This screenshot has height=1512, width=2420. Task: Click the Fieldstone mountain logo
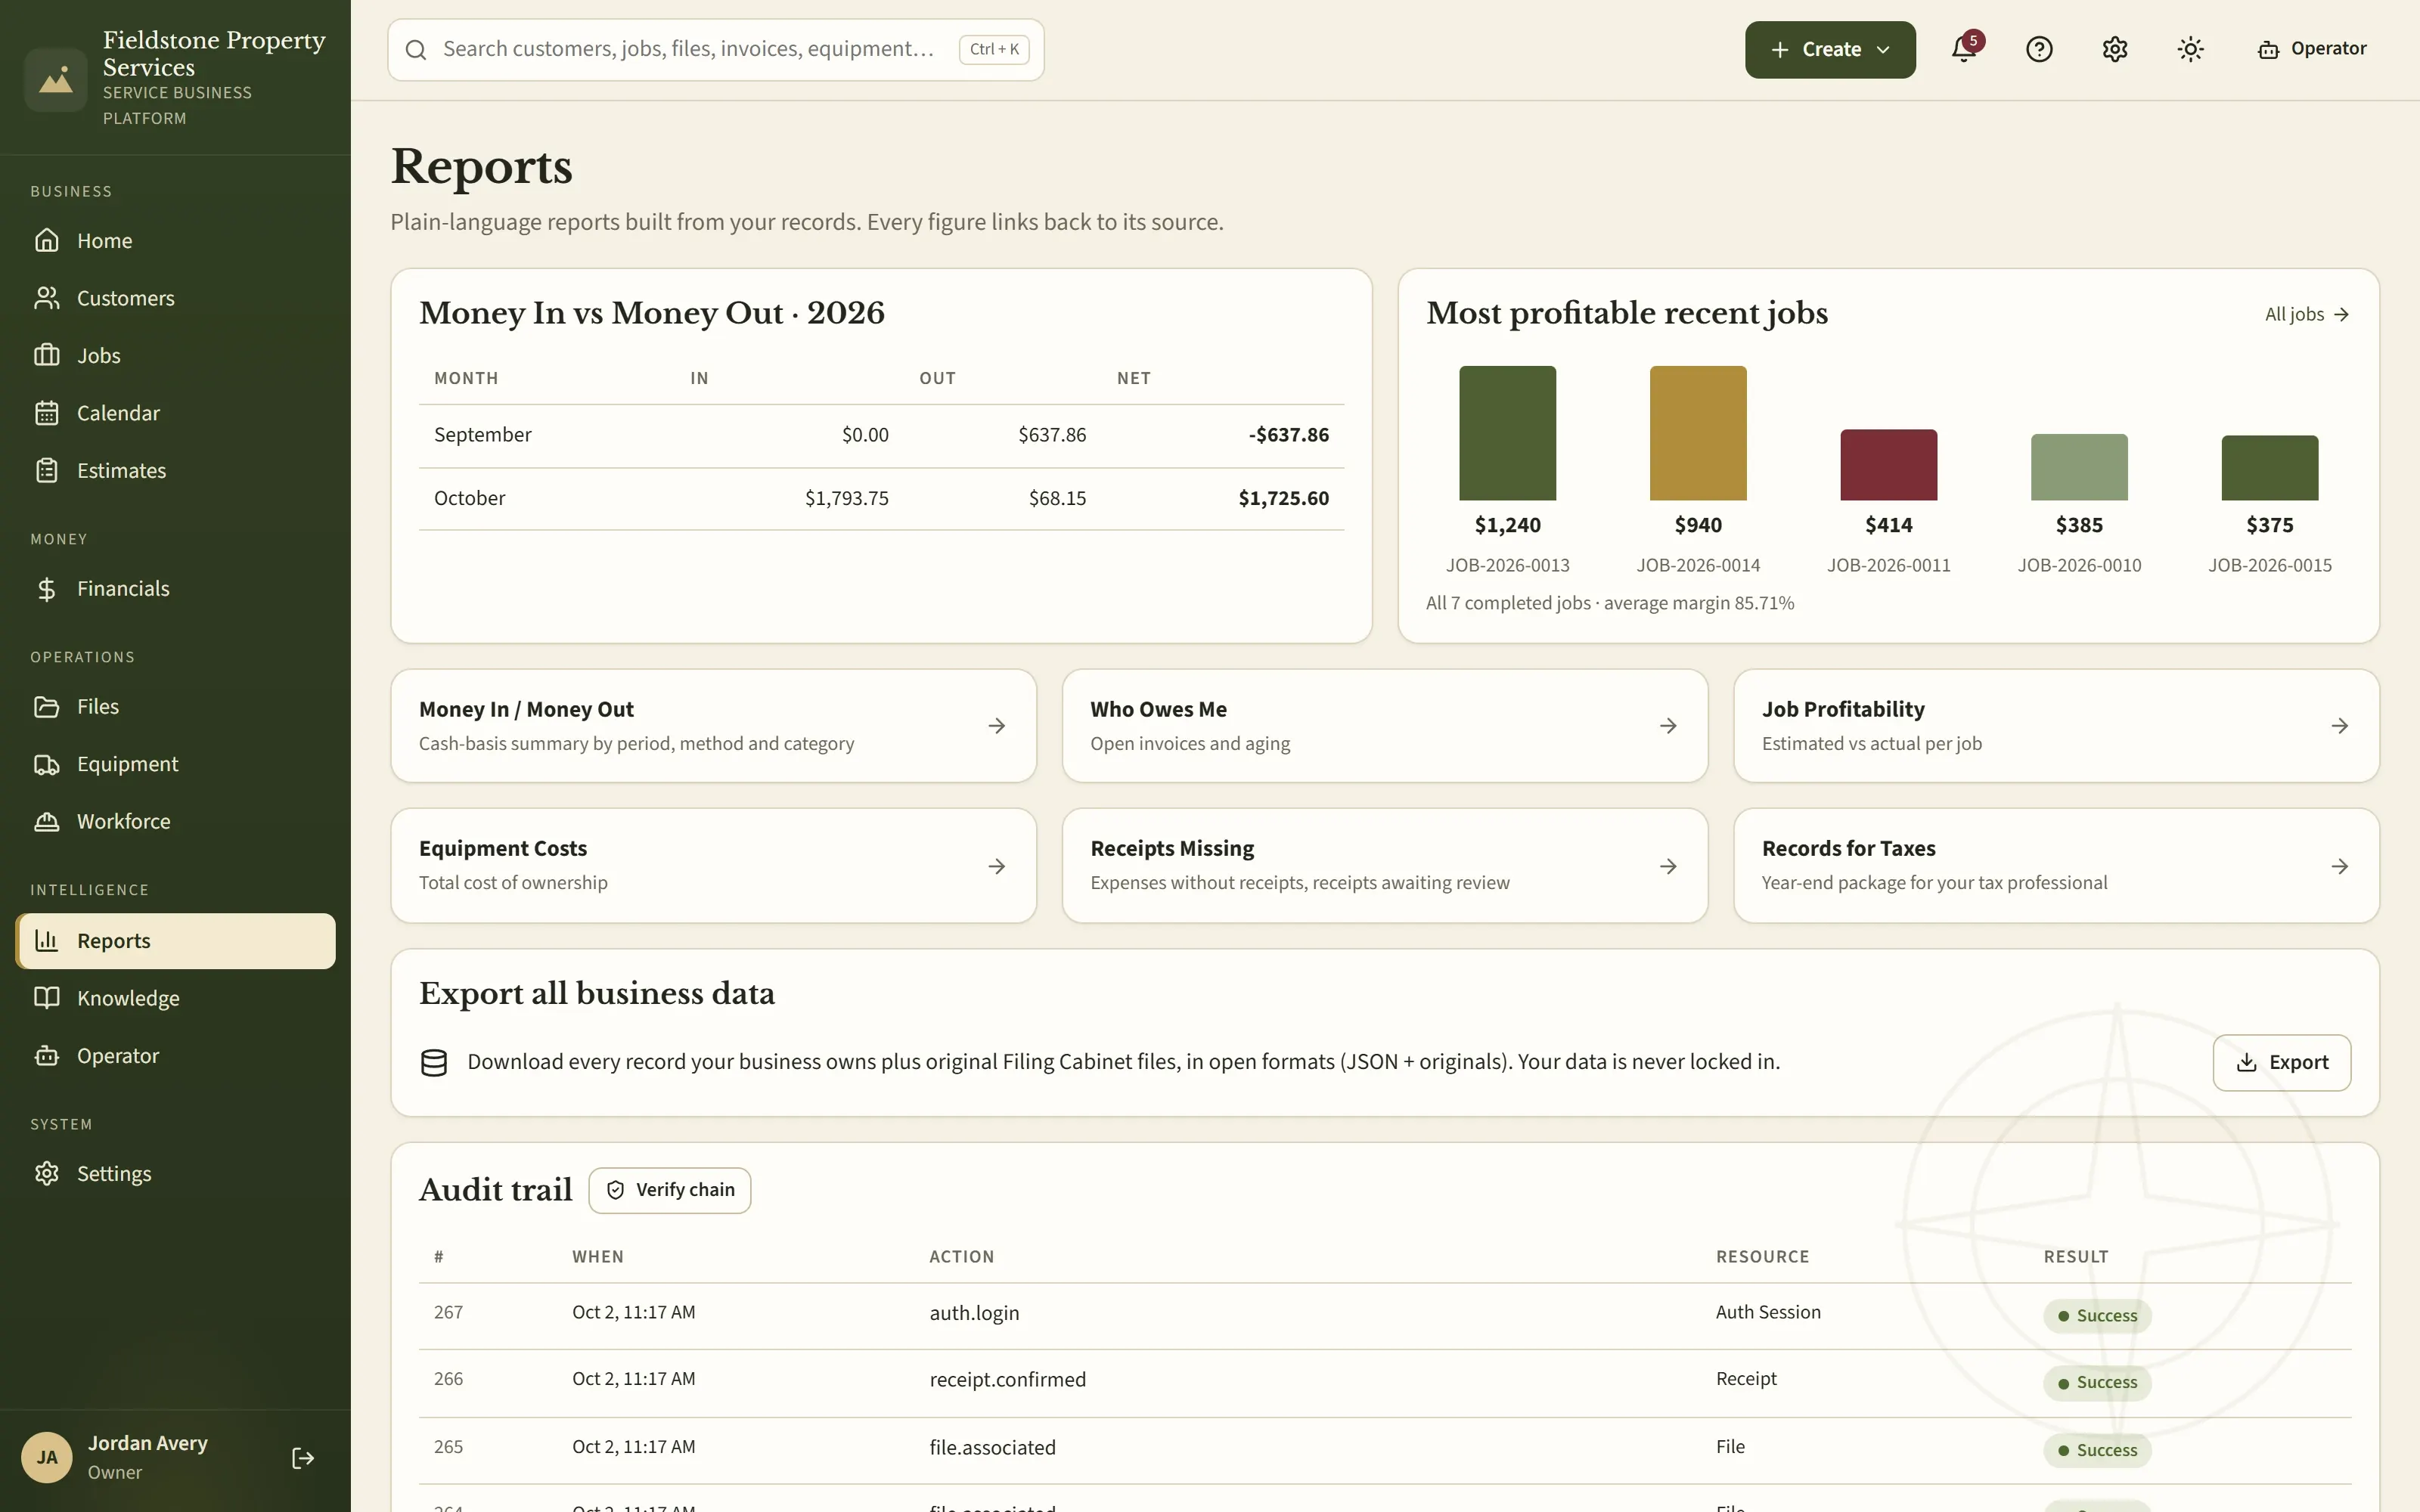point(56,79)
